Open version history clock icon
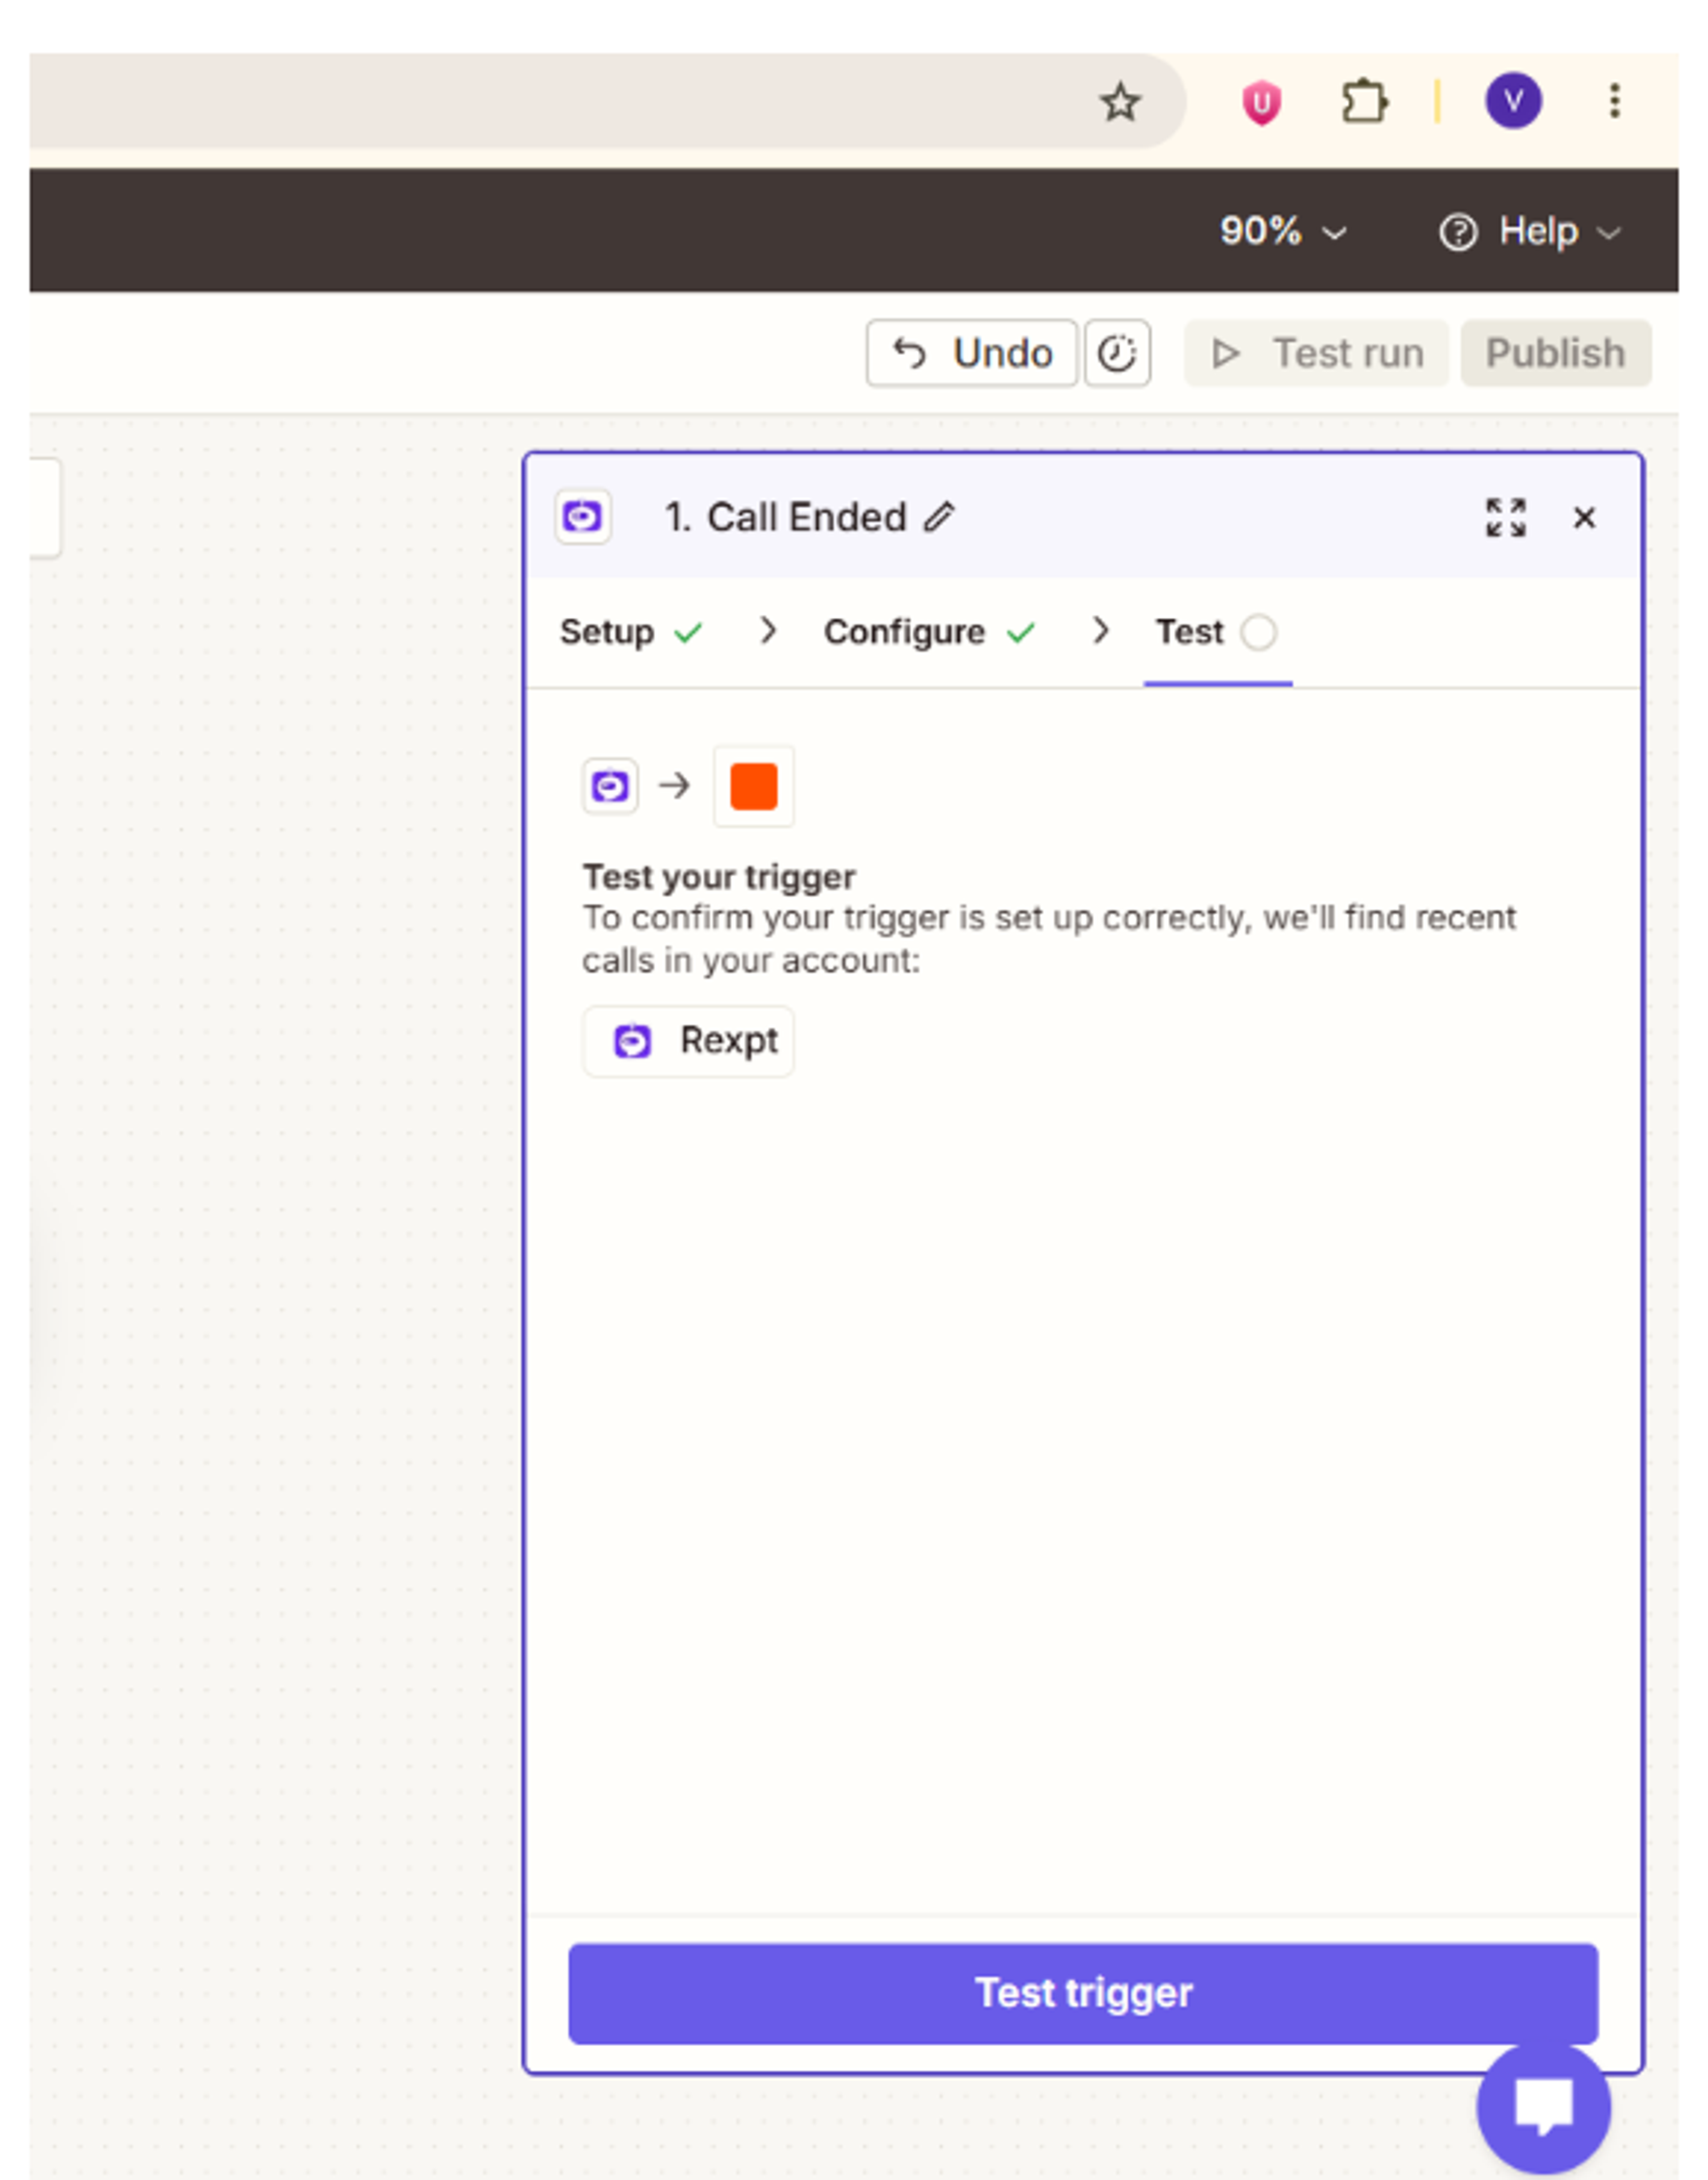 (1117, 353)
